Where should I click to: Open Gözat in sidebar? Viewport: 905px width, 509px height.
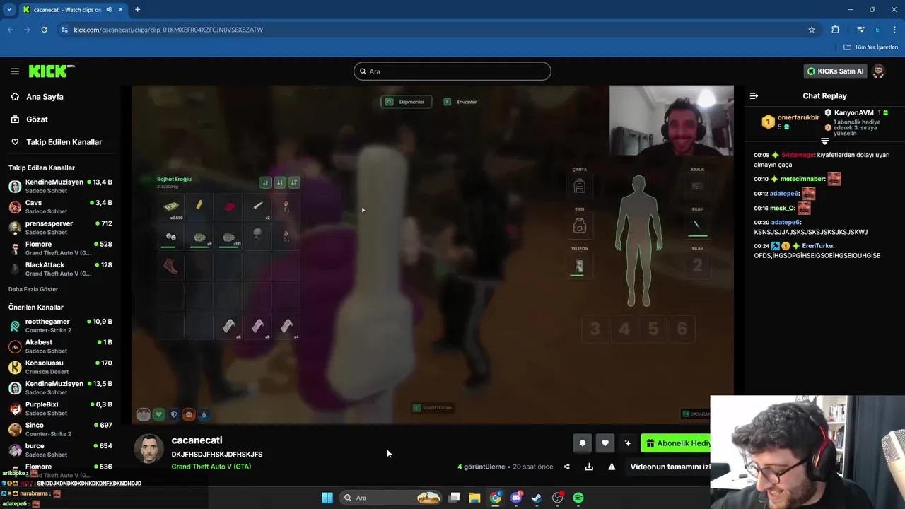(x=37, y=119)
